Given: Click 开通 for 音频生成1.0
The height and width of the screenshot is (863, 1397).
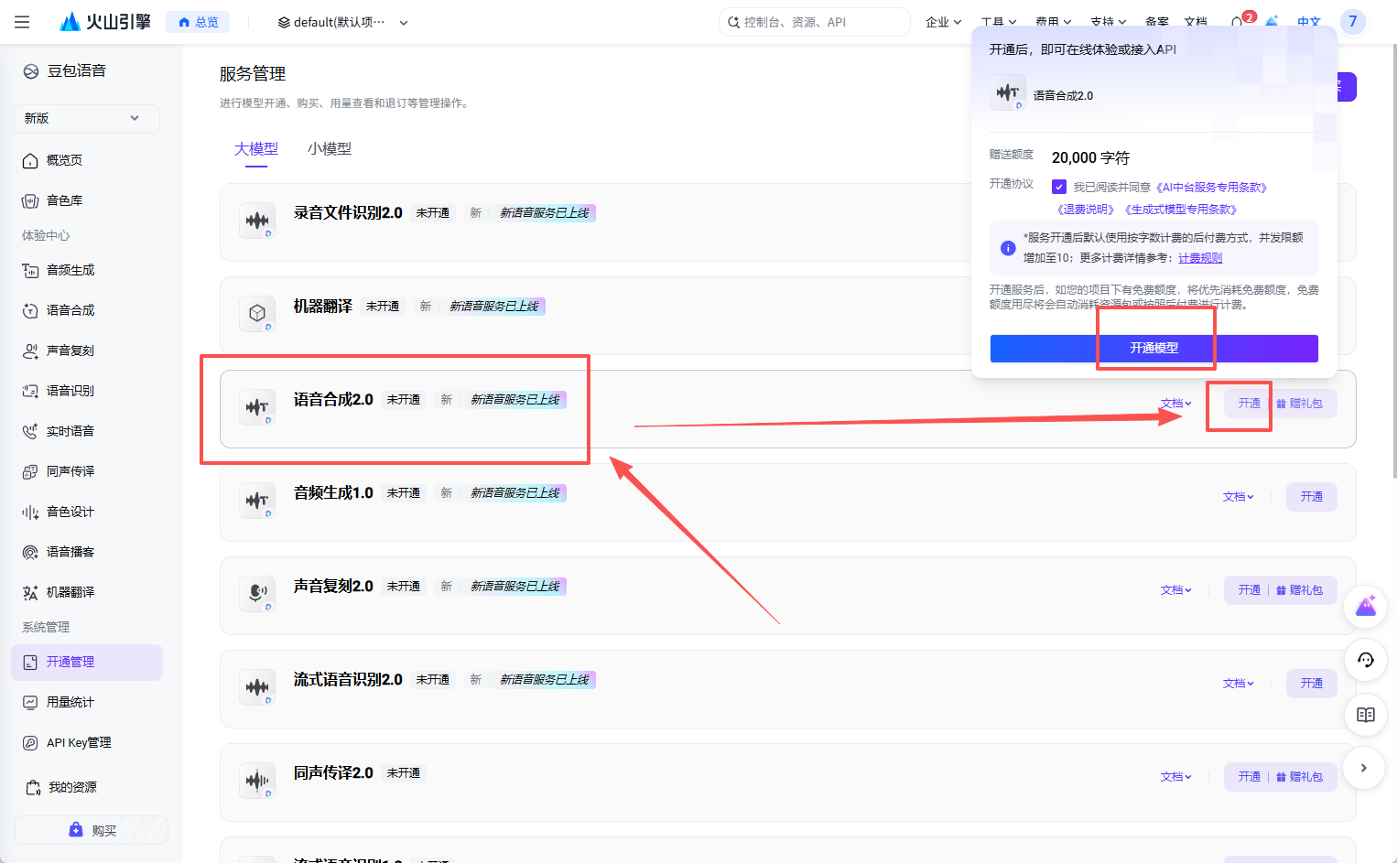Looking at the screenshot, I should [x=1312, y=497].
